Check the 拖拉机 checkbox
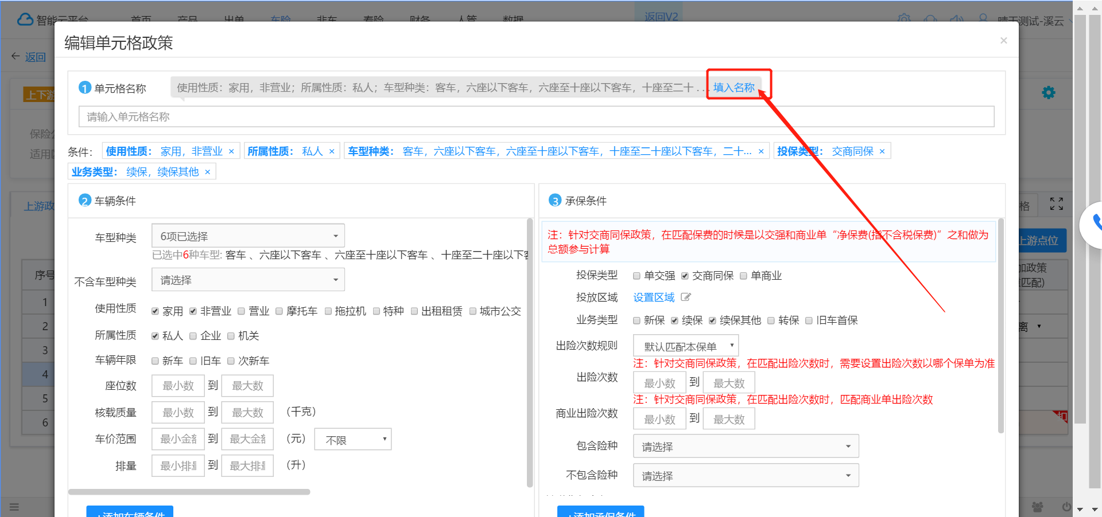 tap(328, 311)
